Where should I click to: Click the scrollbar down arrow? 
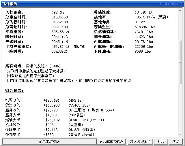(x=180, y=134)
